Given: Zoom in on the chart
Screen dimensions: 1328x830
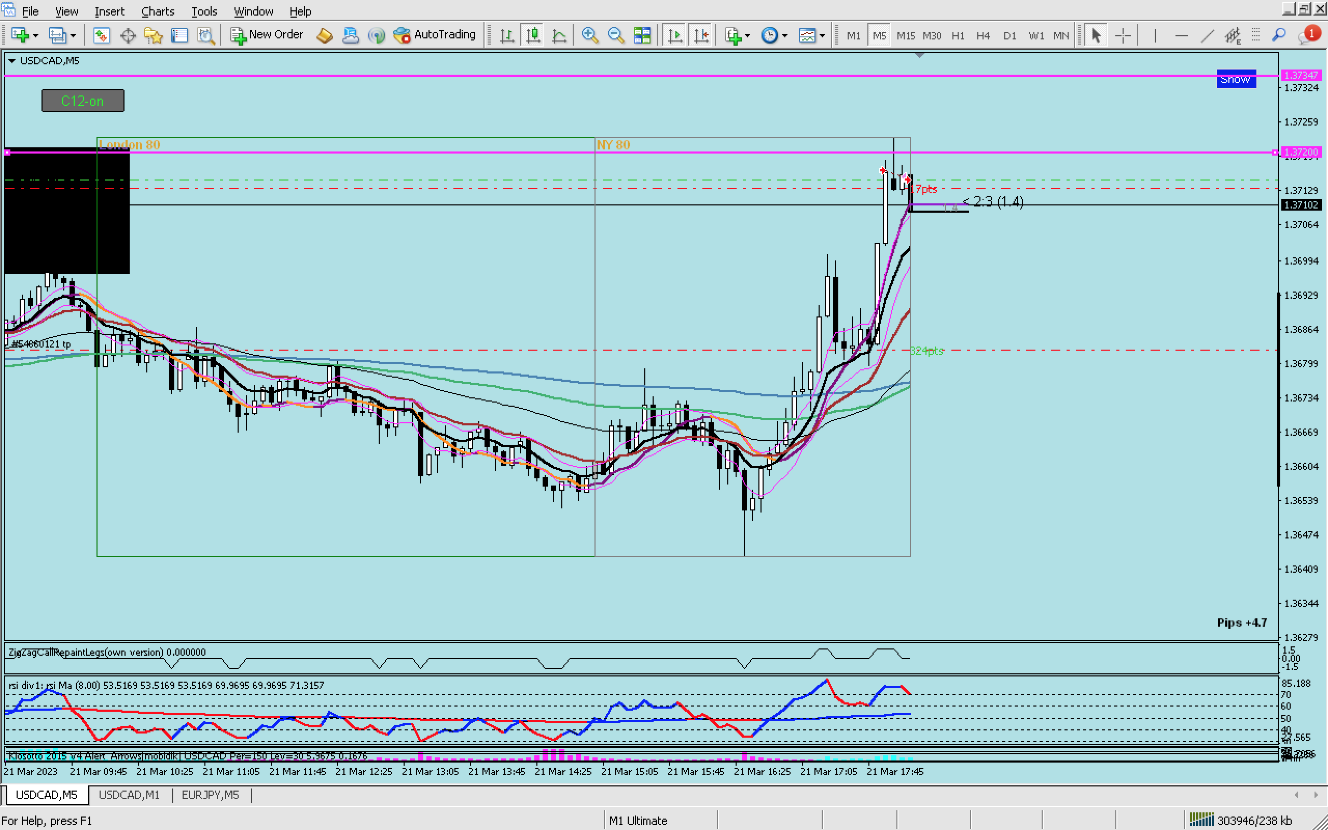Looking at the screenshot, I should (x=589, y=35).
